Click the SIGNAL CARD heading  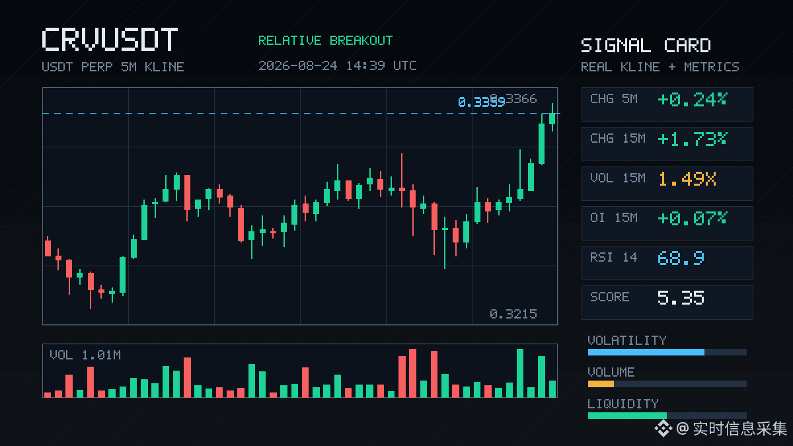646,46
